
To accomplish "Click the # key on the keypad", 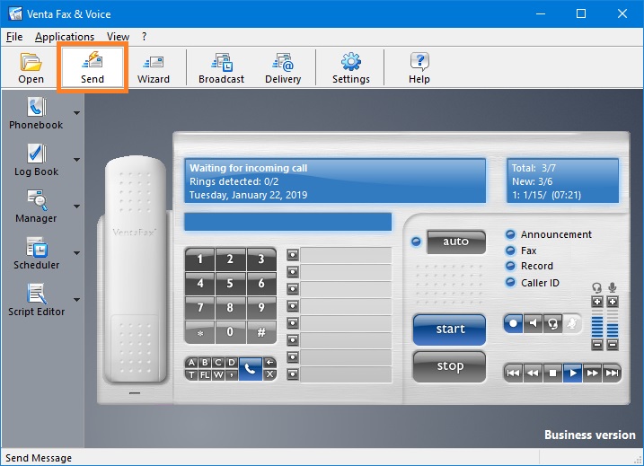I will click(261, 331).
